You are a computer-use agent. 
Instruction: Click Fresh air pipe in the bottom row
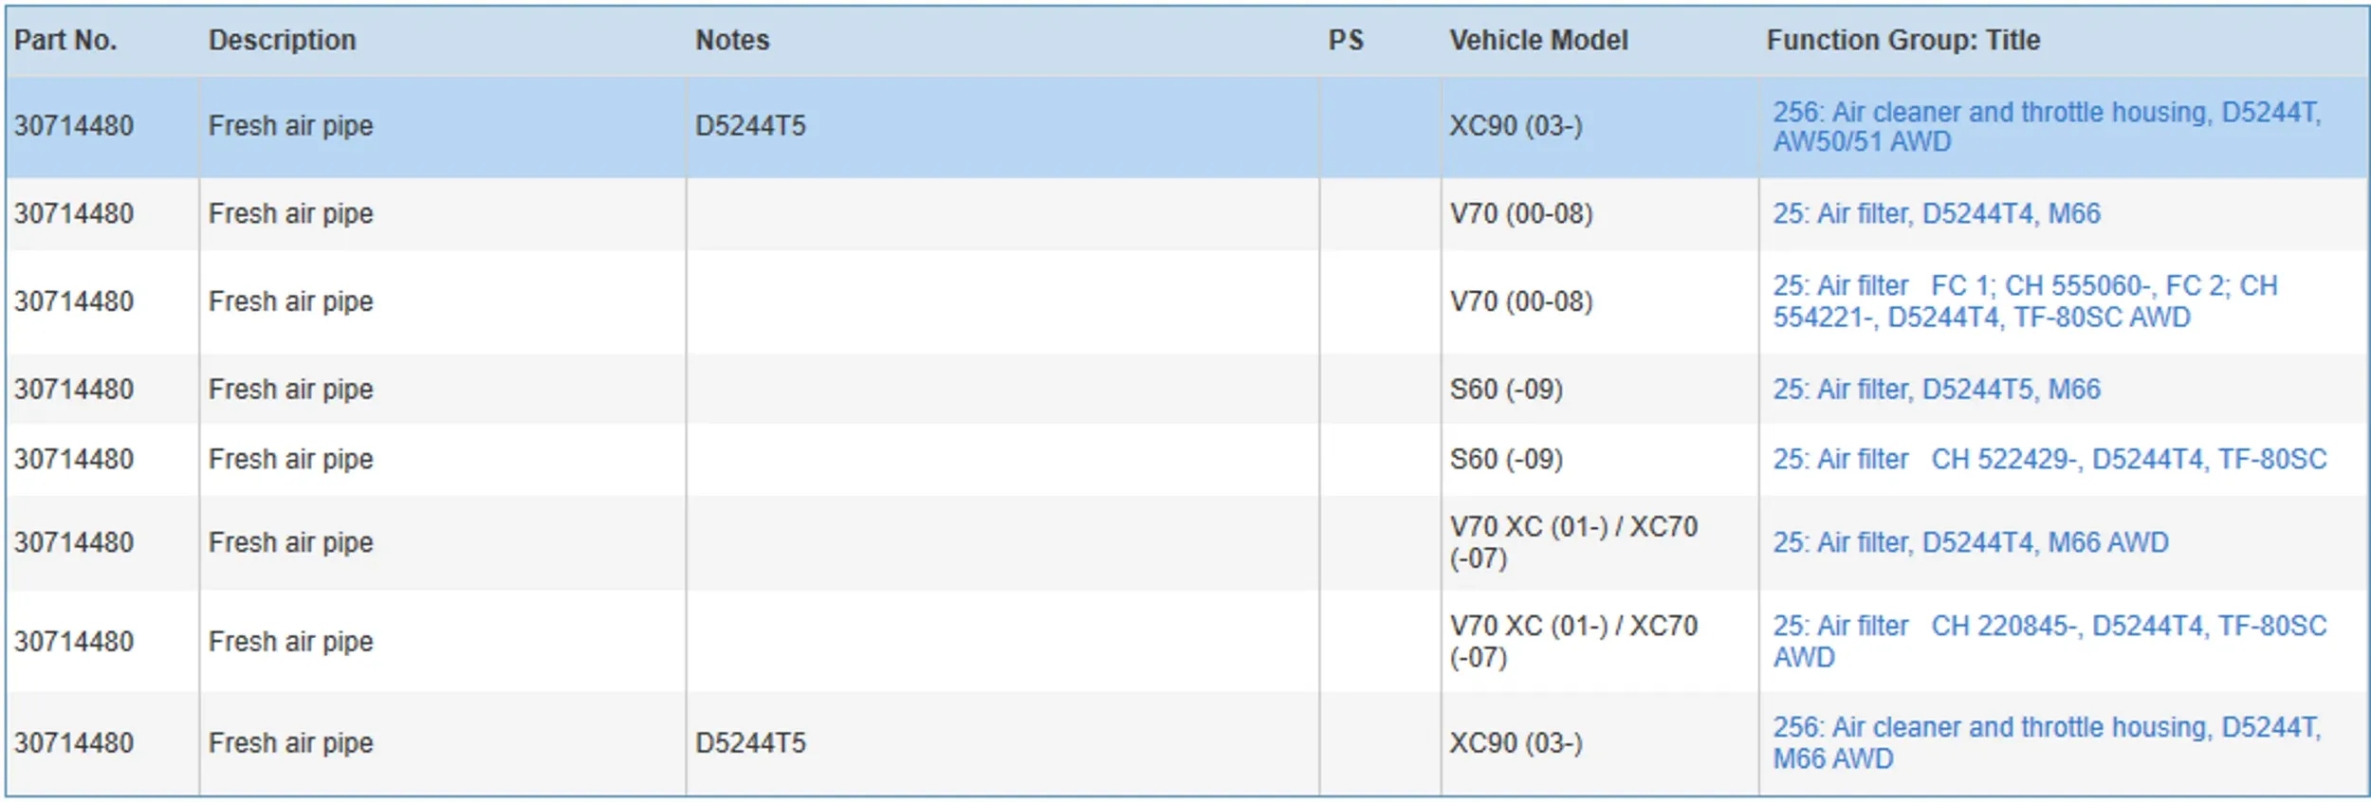290,742
